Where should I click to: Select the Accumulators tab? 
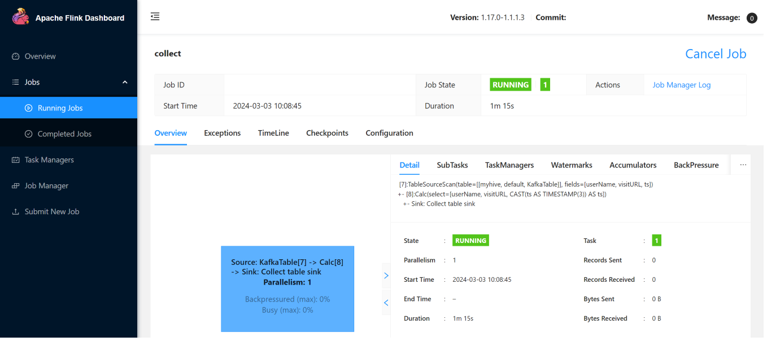(633, 165)
